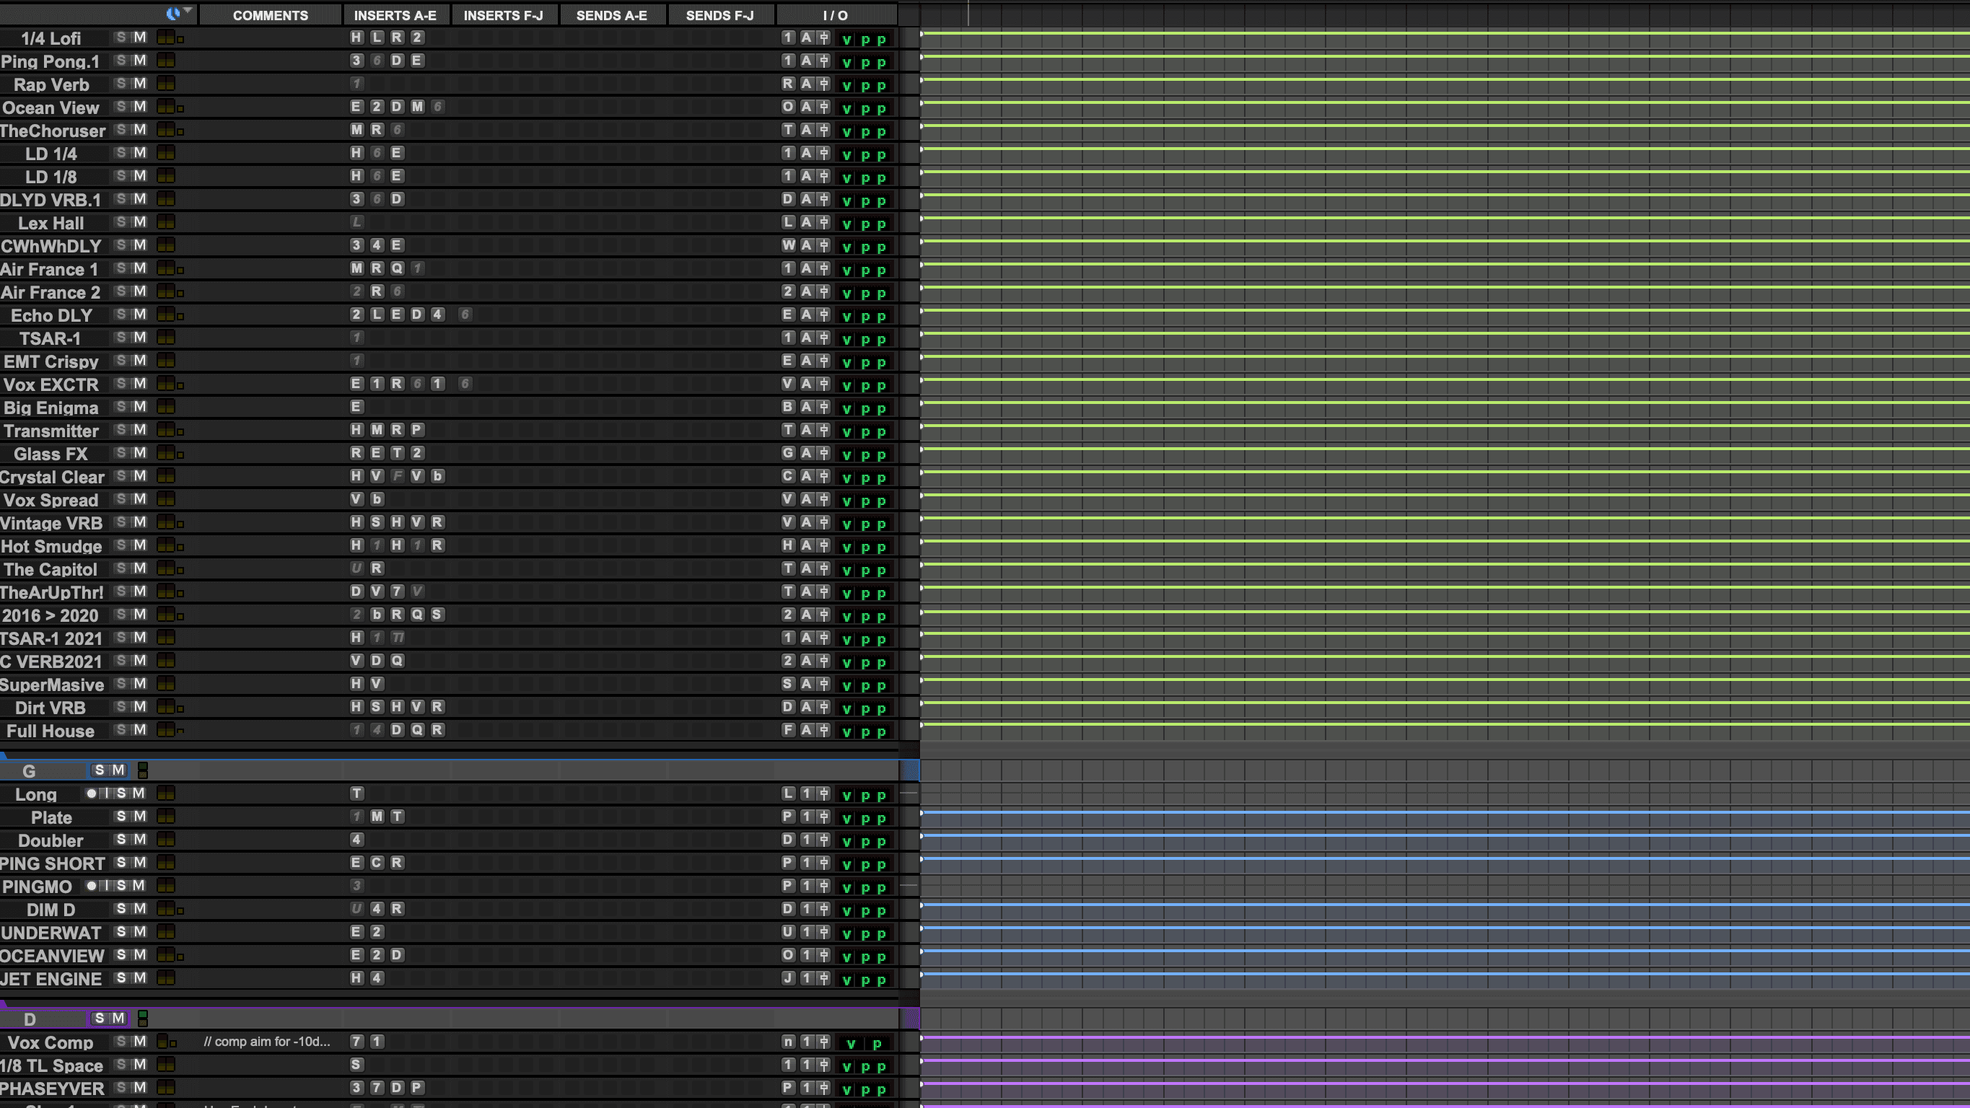The width and height of the screenshot is (1970, 1108).
Task: Open insert 7 on Vox Comp track
Action: coord(356,1042)
